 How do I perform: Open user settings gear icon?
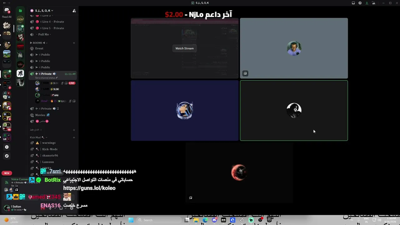click(72, 208)
